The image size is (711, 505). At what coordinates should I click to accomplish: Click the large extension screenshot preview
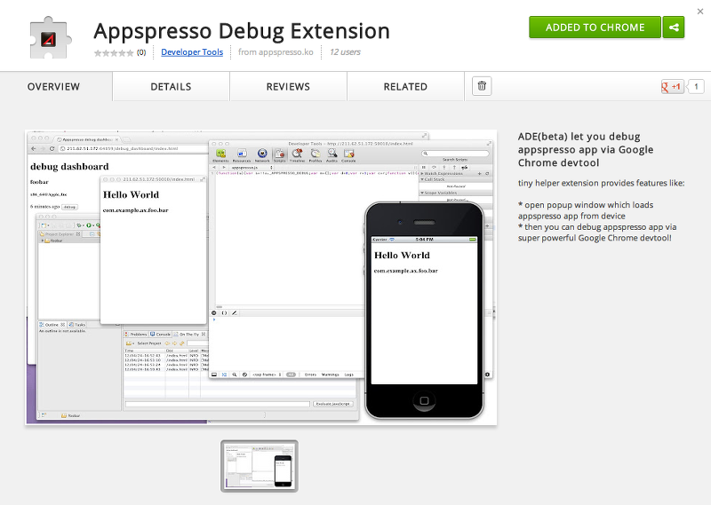point(261,277)
